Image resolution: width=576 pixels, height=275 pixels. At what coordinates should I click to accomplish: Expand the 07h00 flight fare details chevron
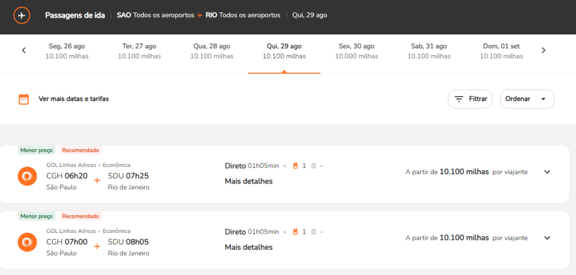[547, 238]
